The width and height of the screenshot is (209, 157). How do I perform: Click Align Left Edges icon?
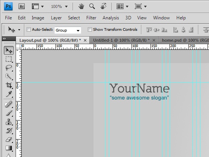point(176,30)
